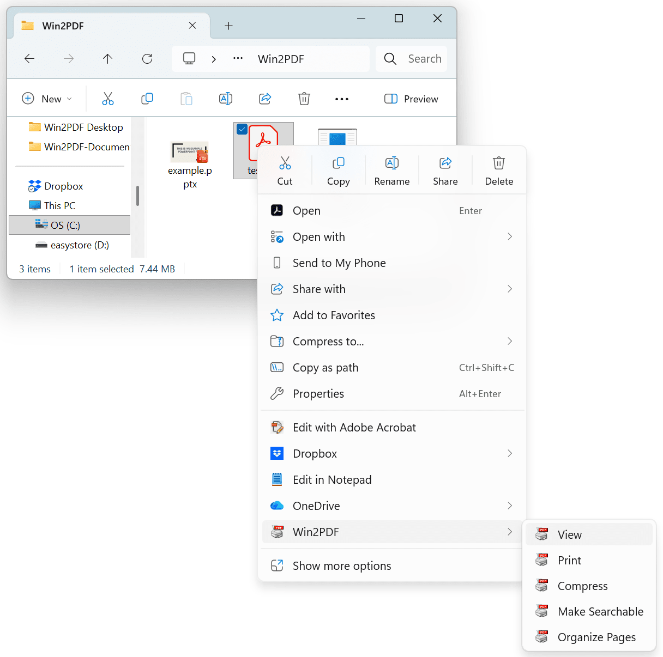Viewport: 663px width, 657px height.
Task: Share the file via the toolbar Share icon
Action: [265, 99]
